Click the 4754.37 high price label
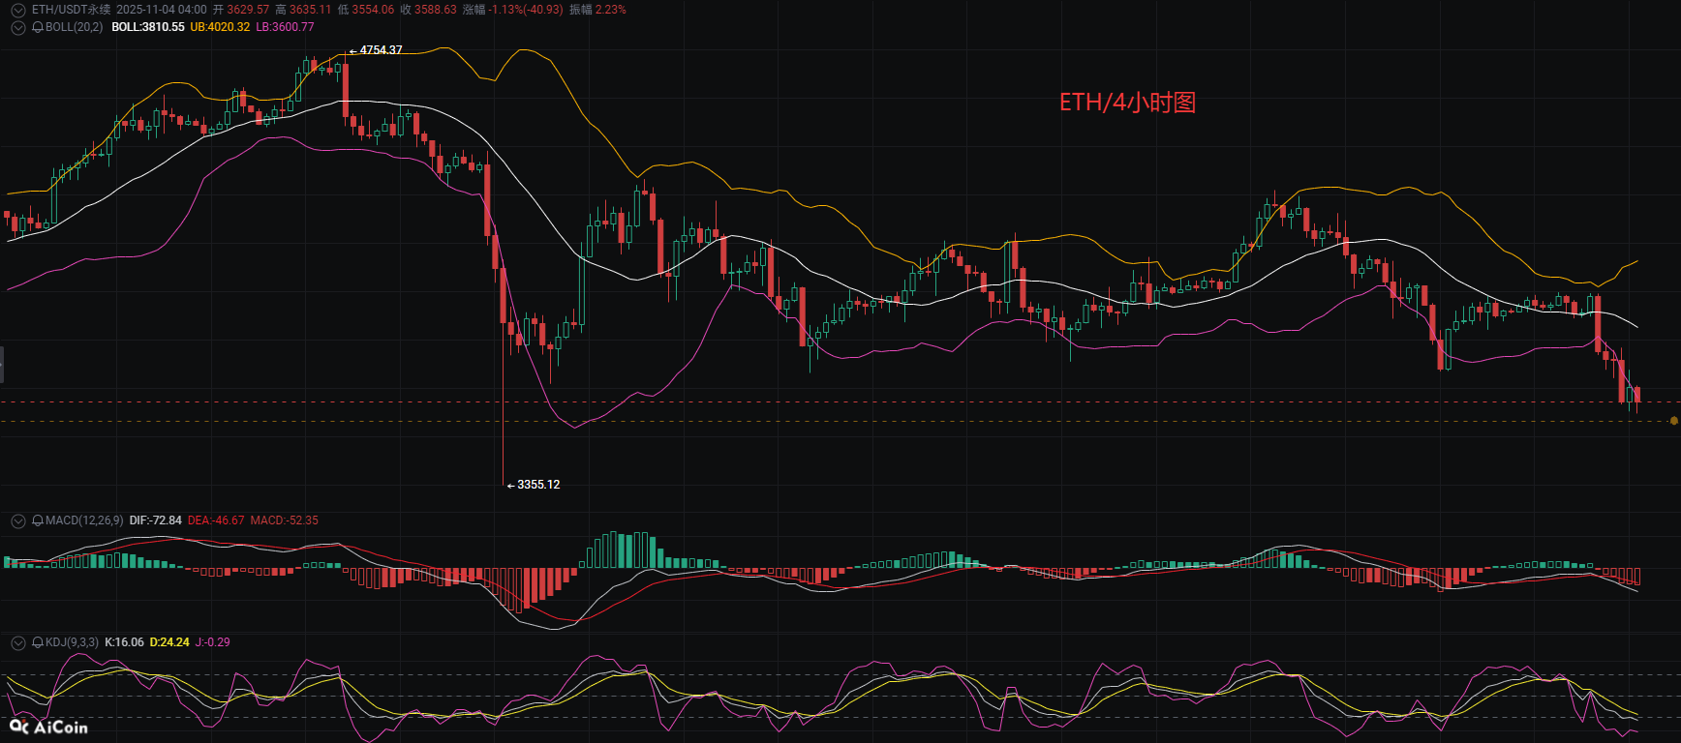Viewport: 1681px width, 743px height. [x=381, y=50]
